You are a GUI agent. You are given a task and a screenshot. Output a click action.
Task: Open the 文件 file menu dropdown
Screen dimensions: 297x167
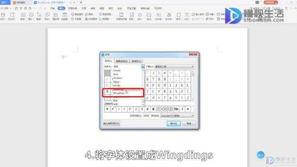[x=6, y=8]
